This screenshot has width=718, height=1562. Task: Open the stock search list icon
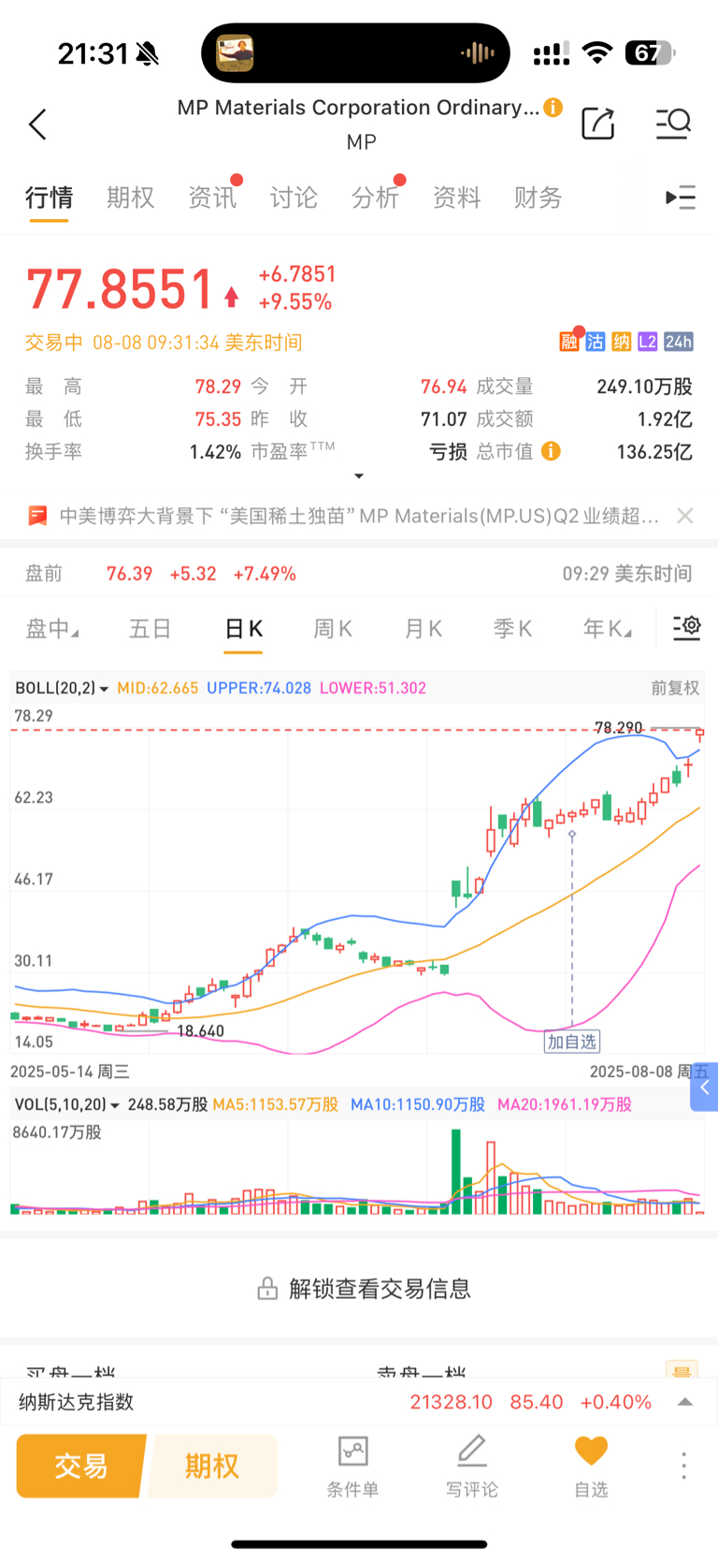click(x=673, y=123)
